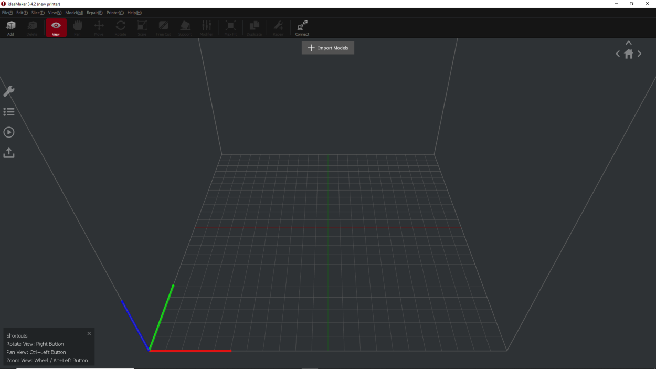Select the Rotate tool
Screen dimensions: 656x369
point(120,28)
